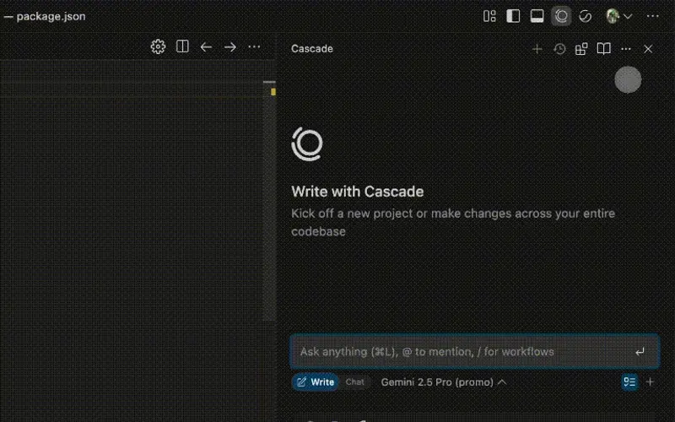Open the Gemini 2.5 Pro model dropdown
675x422 pixels.
(444, 382)
